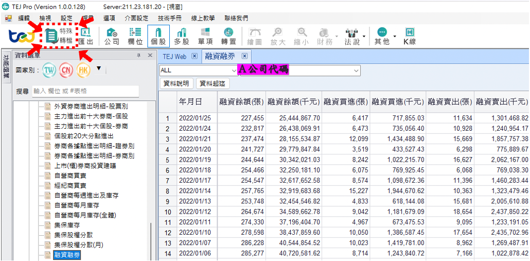This screenshot has height=261, width=530.
Task: Open the ALL combo box dropdown
Action: point(234,71)
